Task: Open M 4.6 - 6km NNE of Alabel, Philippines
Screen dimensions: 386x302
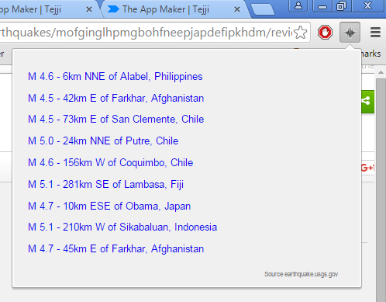Action: (115, 77)
